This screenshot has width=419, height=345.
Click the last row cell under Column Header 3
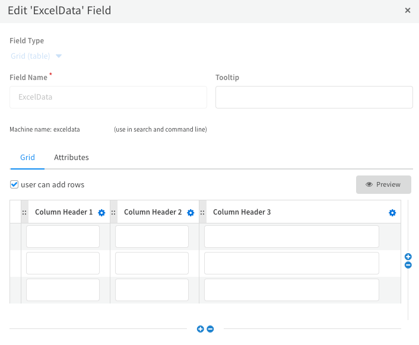point(291,290)
